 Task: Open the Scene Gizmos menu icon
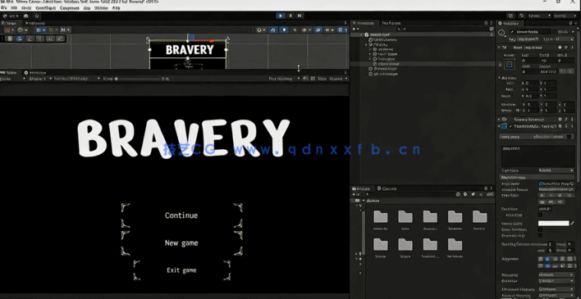[341, 30]
